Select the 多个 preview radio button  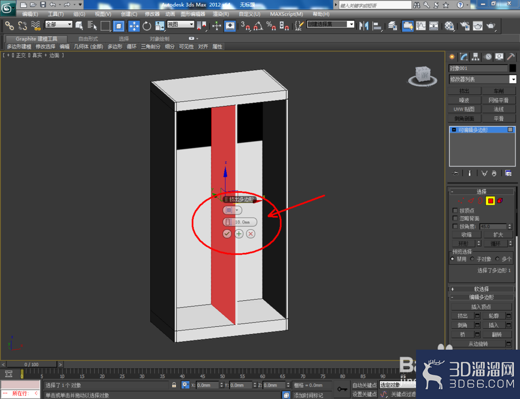click(497, 259)
